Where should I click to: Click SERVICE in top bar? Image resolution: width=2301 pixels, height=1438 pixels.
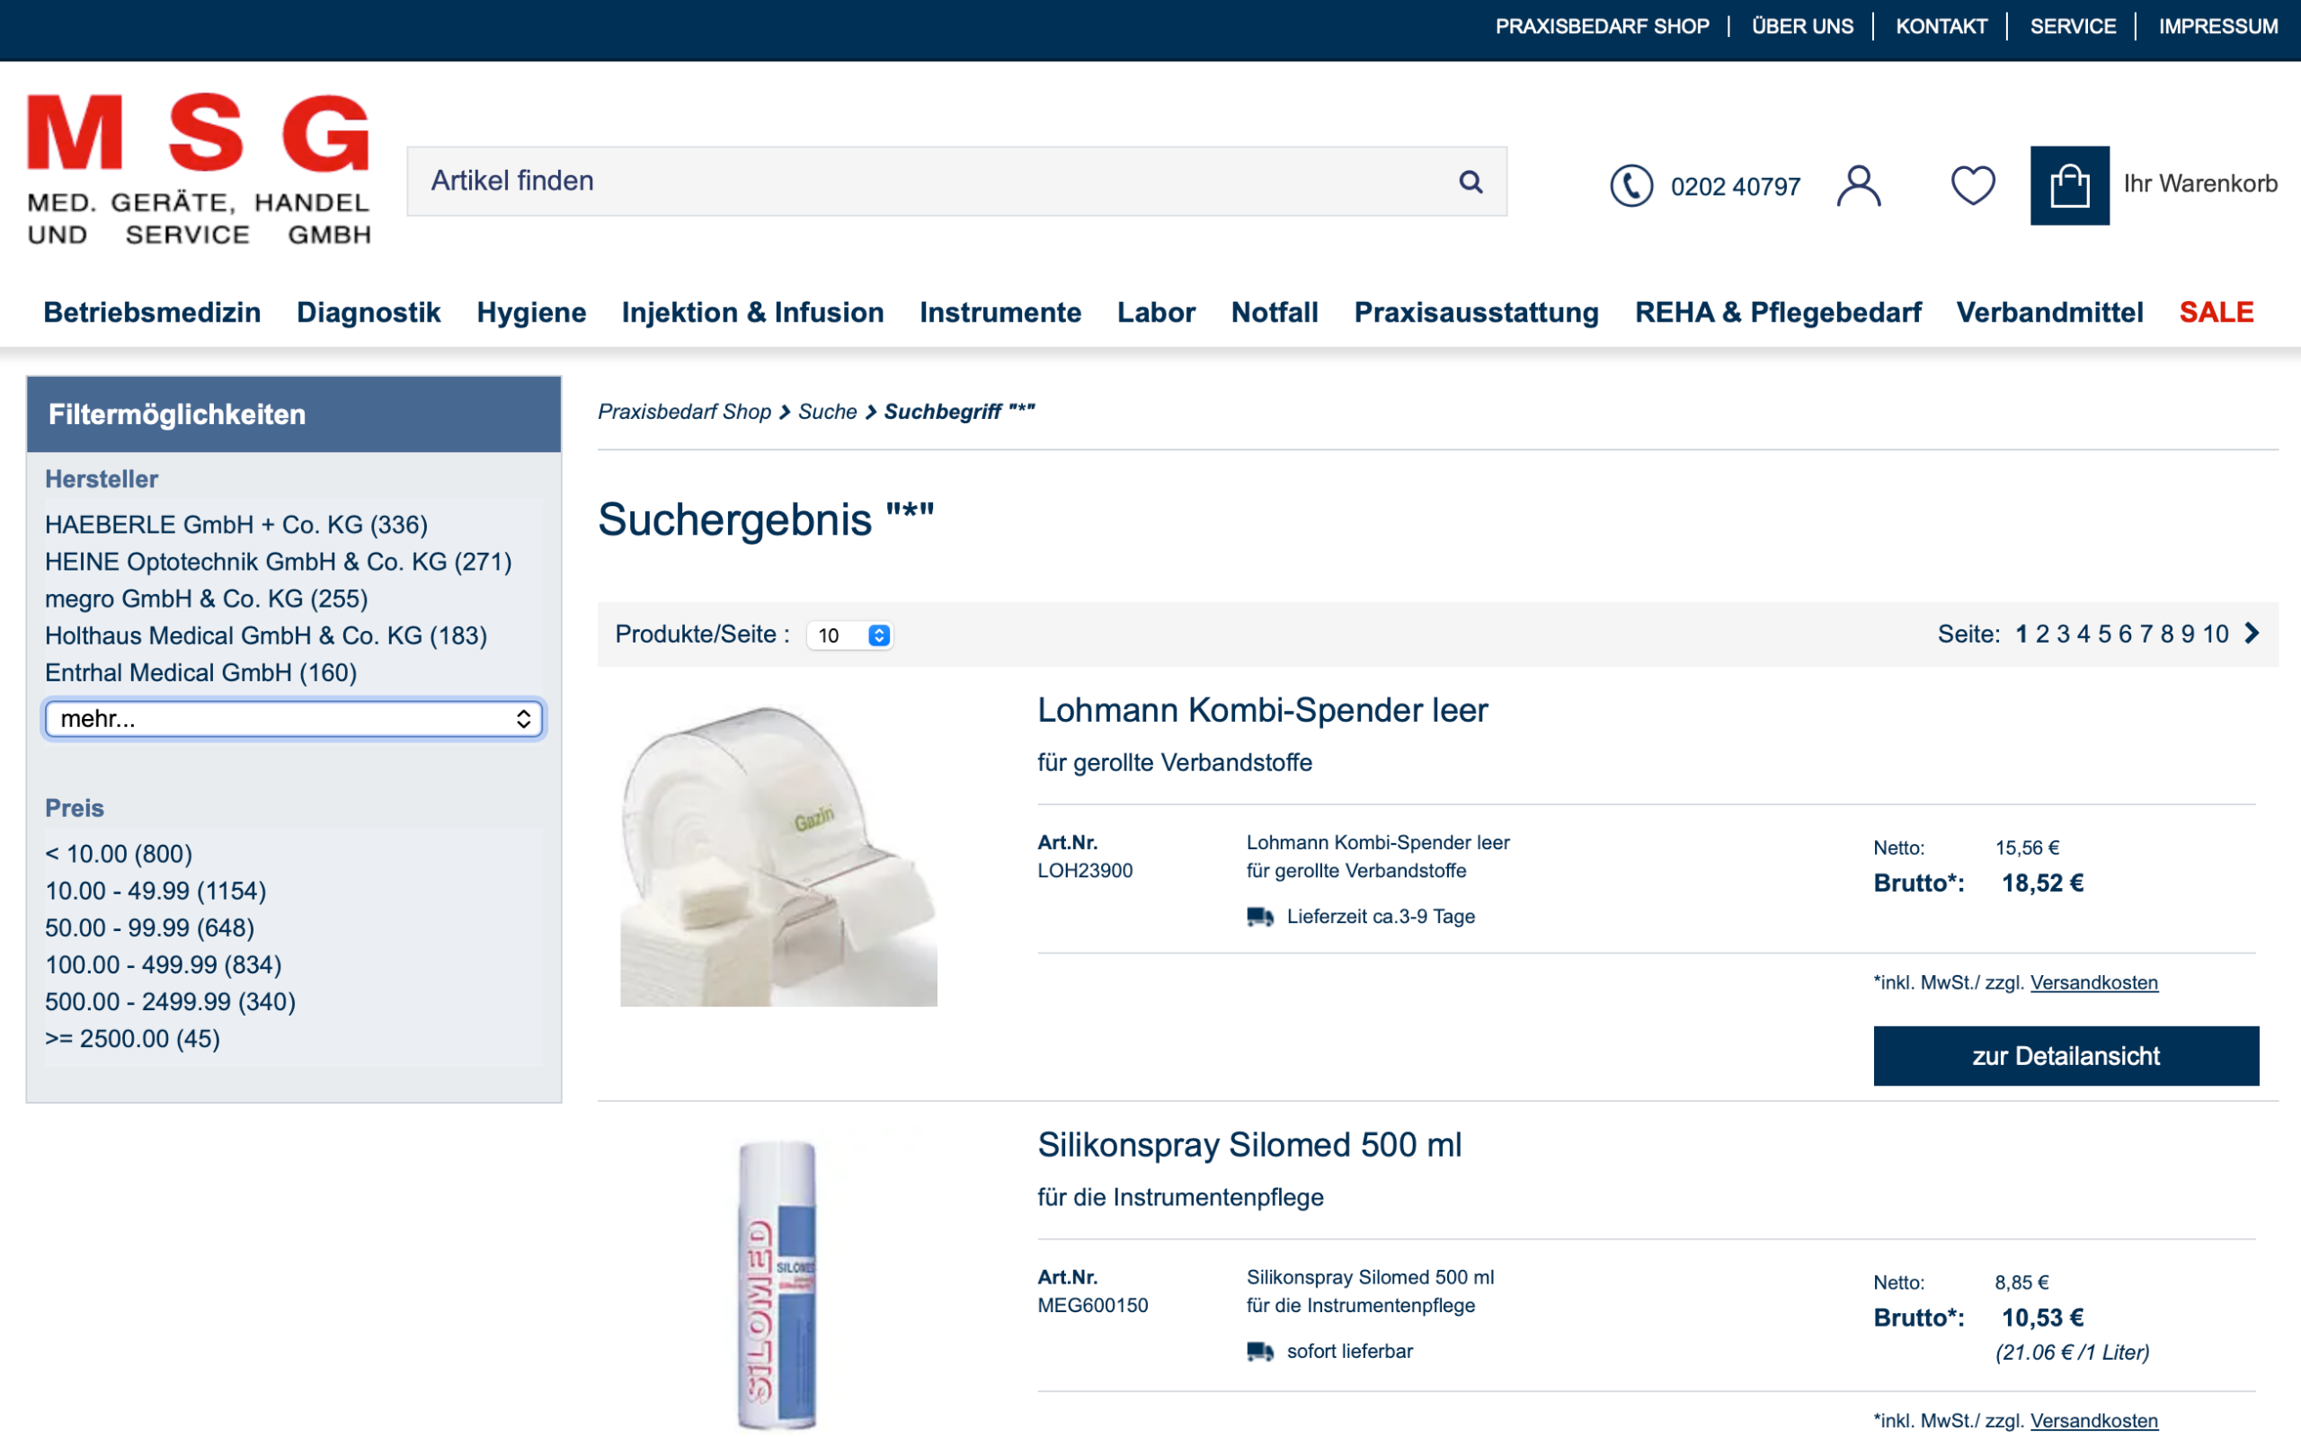pyautogui.click(x=2073, y=27)
